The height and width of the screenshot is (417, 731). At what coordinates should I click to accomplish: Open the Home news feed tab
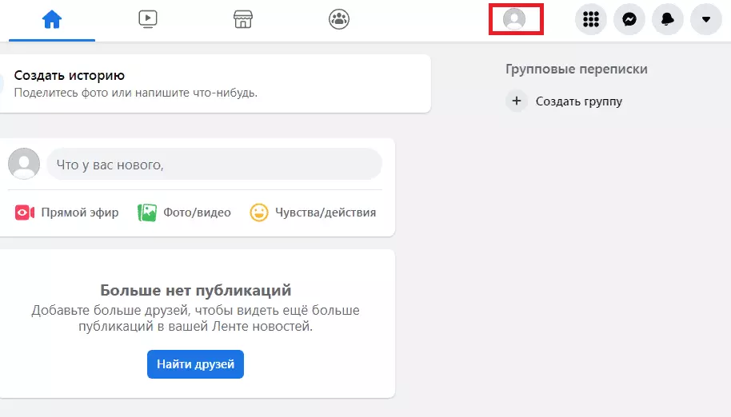tap(52, 20)
